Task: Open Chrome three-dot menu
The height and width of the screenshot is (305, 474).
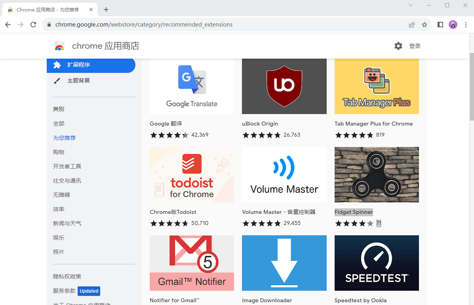Action: tap(466, 25)
